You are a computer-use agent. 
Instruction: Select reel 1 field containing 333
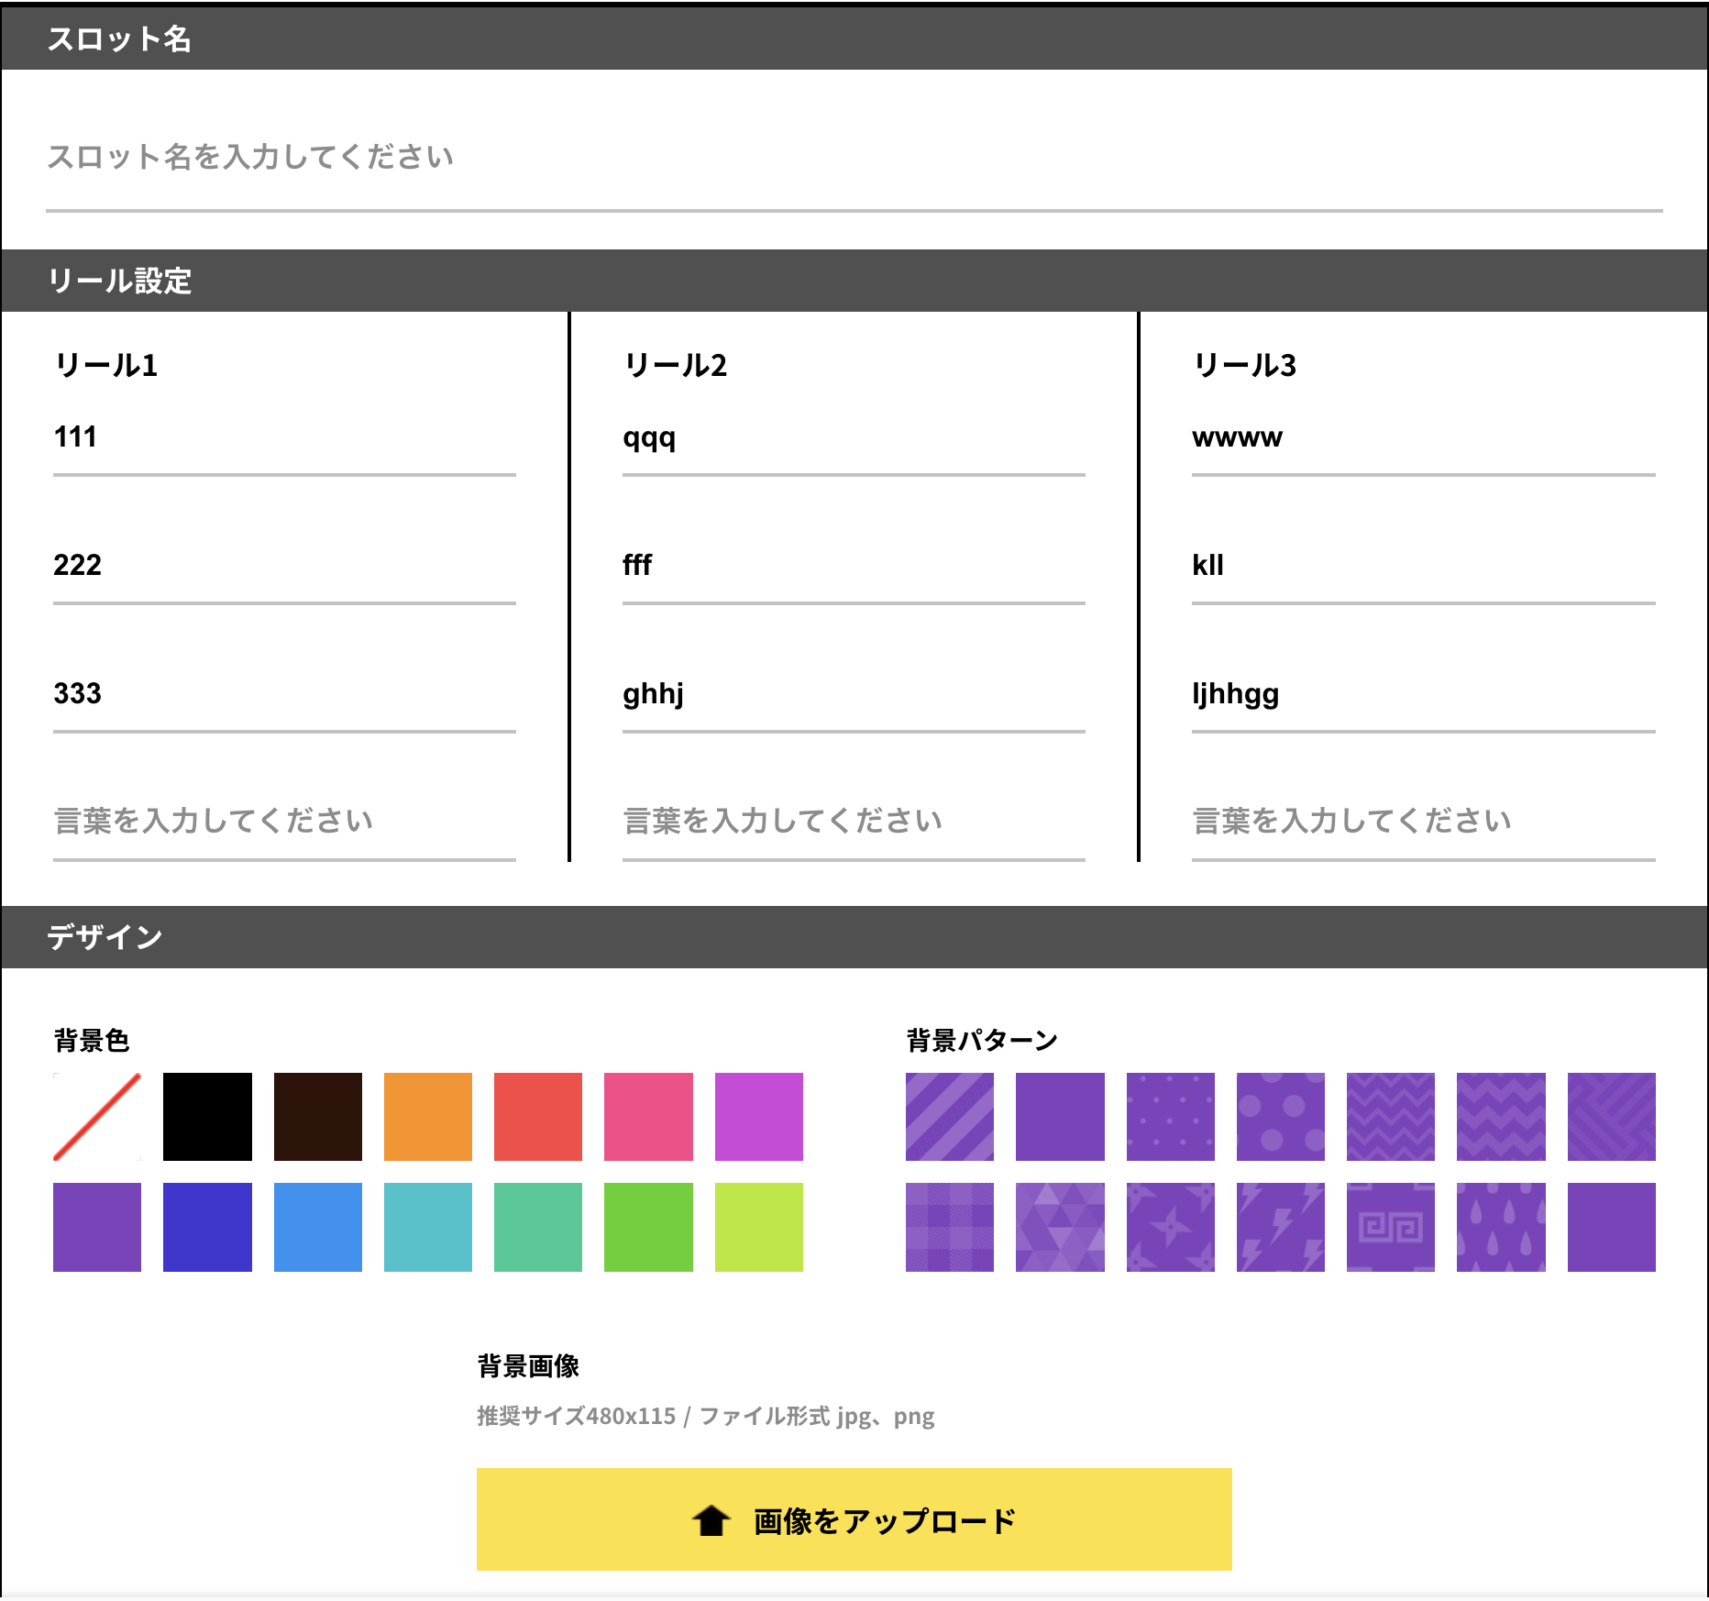point(284,694)
